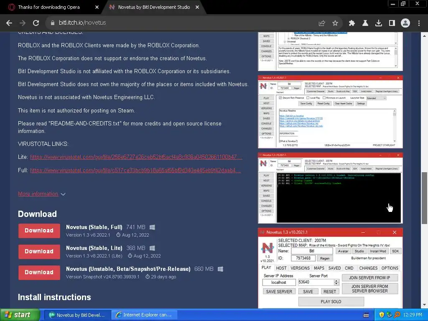Viewport: 428px width, 321px height.
Task: Click the browser forward arrow
Action: coord(23,23)
